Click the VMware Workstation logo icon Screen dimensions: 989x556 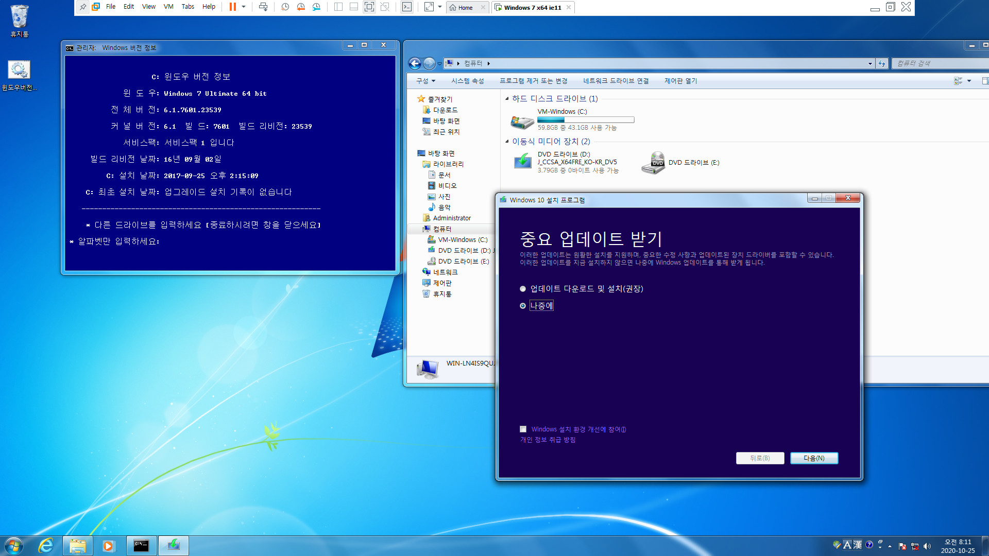(x=96, y=7)
